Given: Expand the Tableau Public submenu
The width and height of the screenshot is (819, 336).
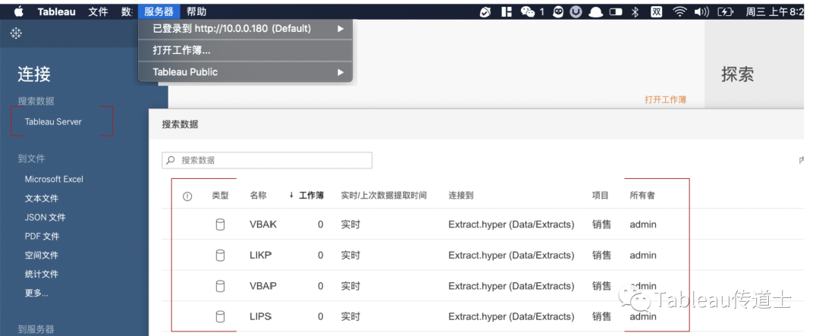Looking at the screenshot, I should click(246, 72).
